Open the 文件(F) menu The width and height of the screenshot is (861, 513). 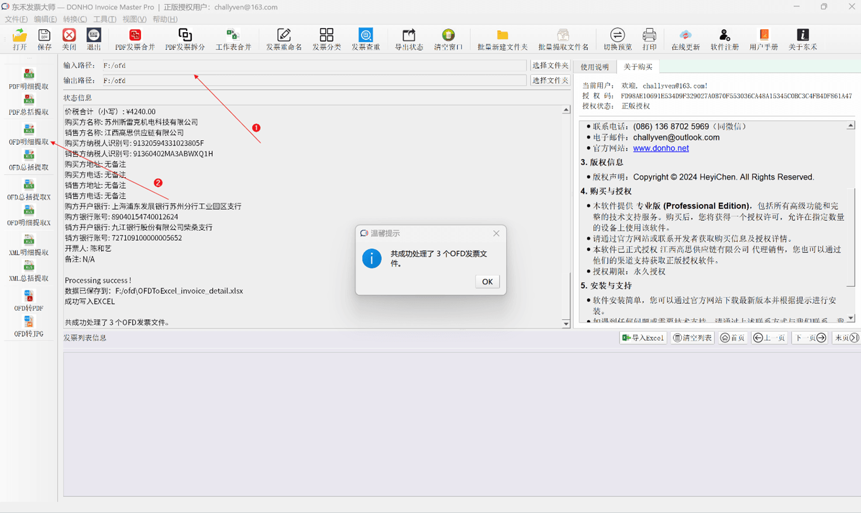coord(16,19)
